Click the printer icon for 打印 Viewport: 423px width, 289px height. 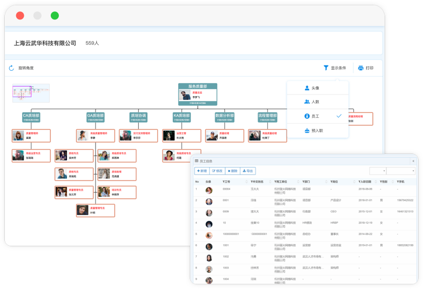(360, 68)
